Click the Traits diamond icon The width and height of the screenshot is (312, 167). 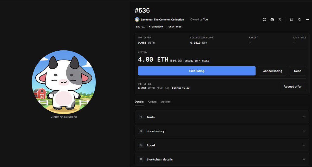coord(141,117)
